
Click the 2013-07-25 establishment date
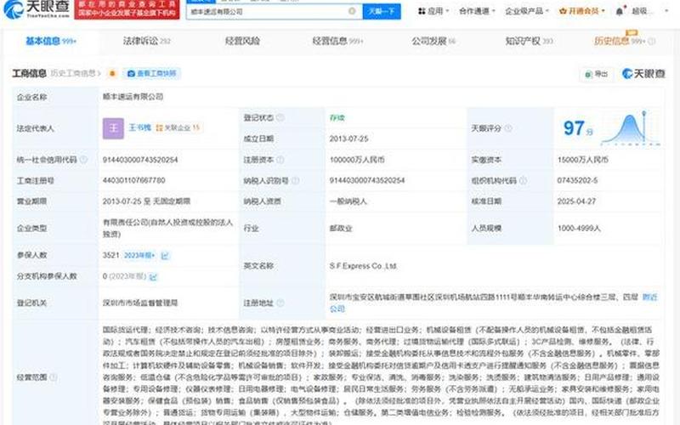(348, 139)
